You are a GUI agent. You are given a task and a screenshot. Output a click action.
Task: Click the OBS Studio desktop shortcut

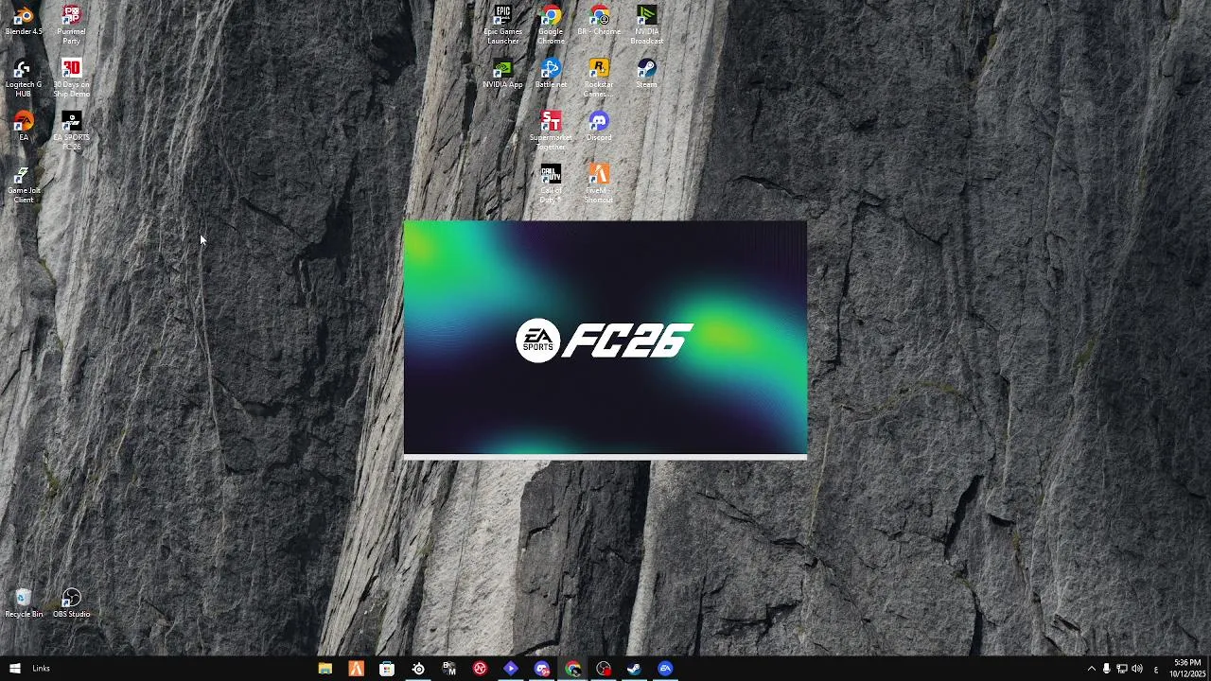[71, 603]
